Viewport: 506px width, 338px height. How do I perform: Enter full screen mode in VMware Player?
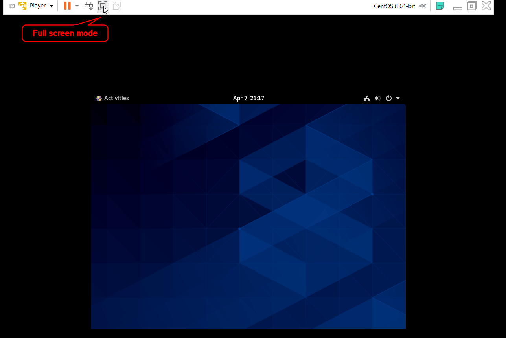point(103,6)
